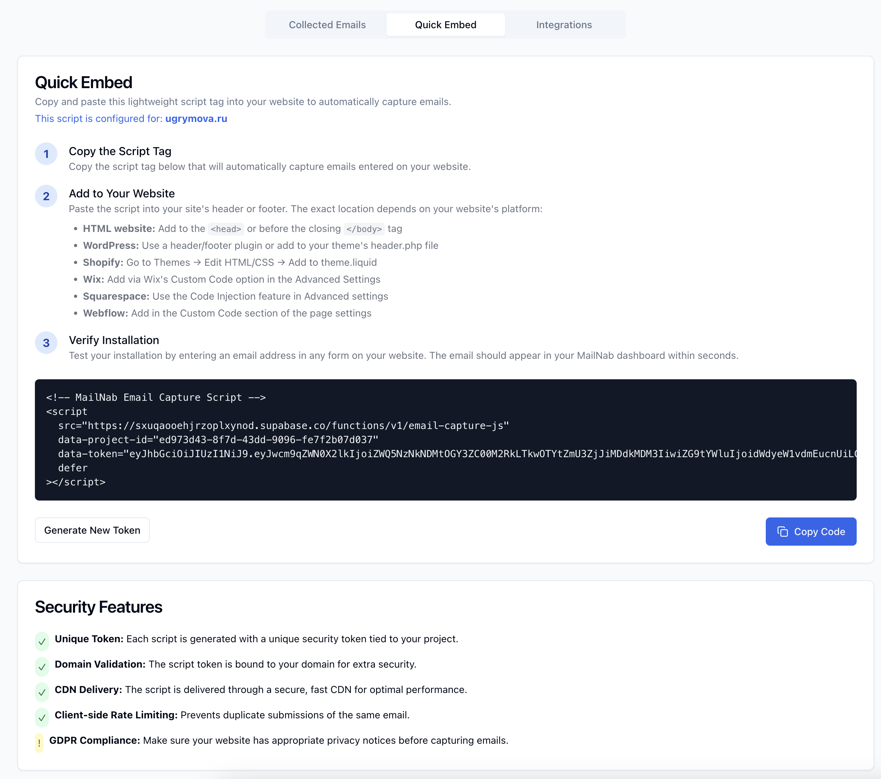Click the Quick Embed section heading

coord(84,83)
